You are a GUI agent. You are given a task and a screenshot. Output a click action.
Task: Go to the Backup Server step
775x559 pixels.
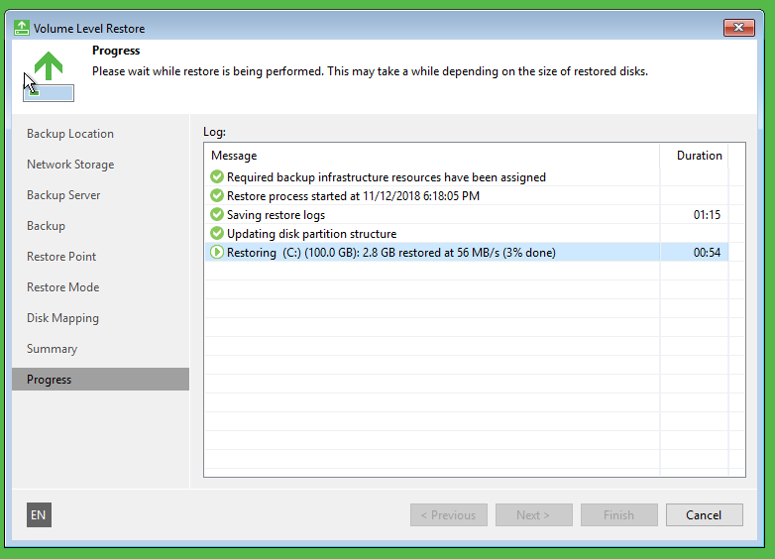(x=63, y=195)
